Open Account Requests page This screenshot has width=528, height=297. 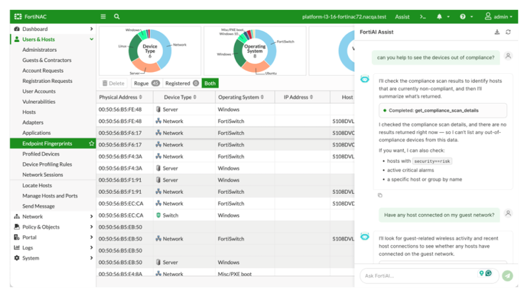click(43, 71)
